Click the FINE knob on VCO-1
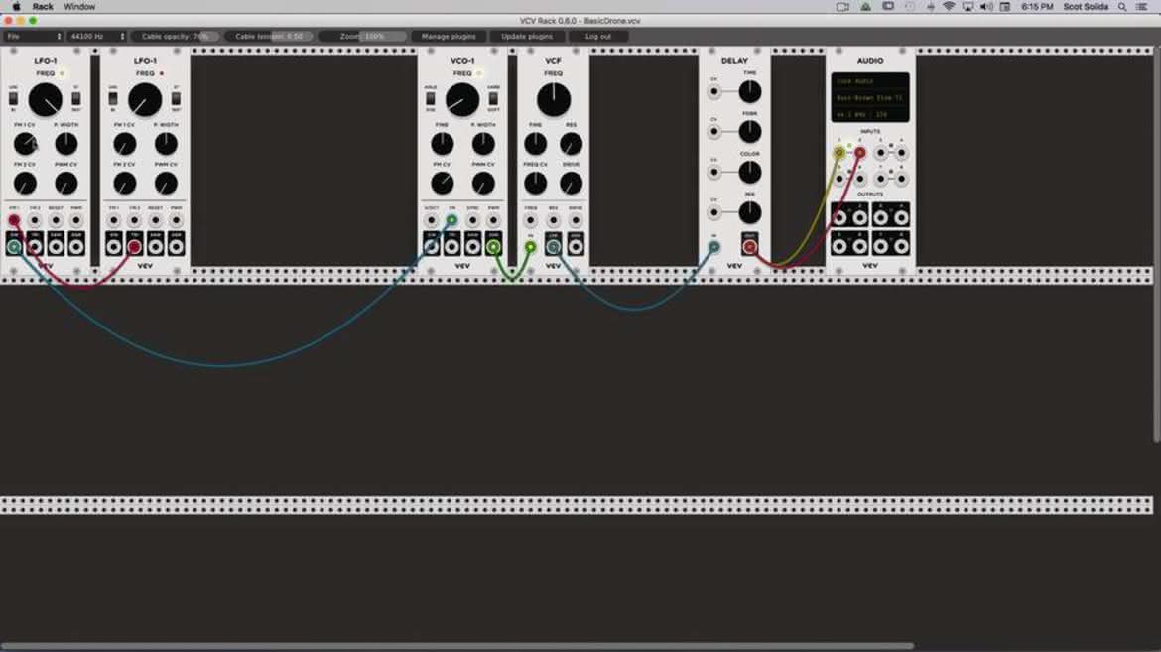The width and height of the screenshot is (1161, 652). coord(442,144)
